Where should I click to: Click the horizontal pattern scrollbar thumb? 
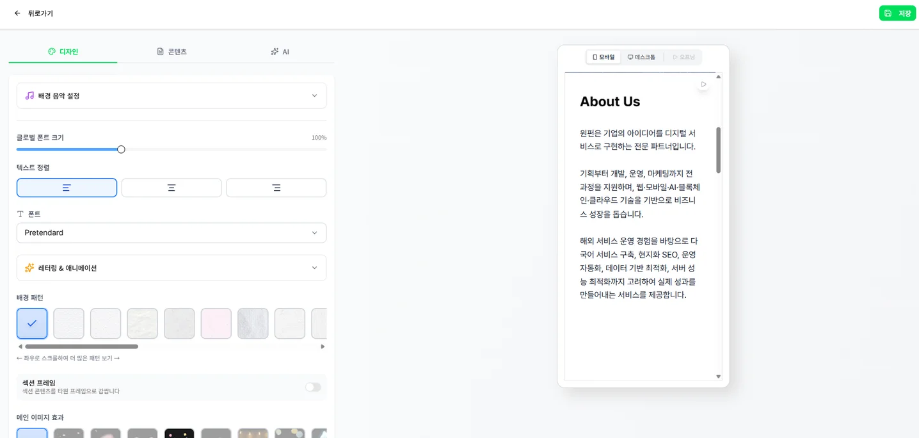click(81, 346)
